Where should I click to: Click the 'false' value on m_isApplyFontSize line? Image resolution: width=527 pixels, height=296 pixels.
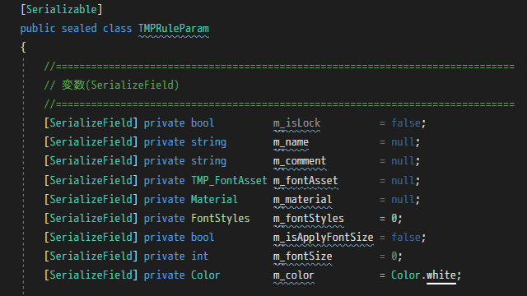tap(406, 238)
